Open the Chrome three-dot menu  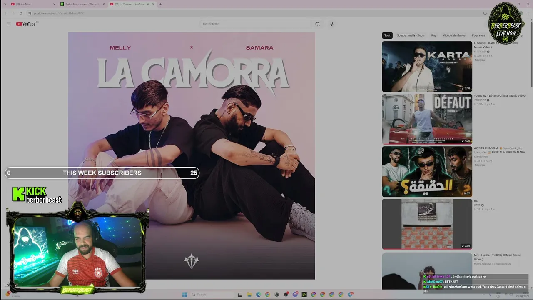point(528,13)
